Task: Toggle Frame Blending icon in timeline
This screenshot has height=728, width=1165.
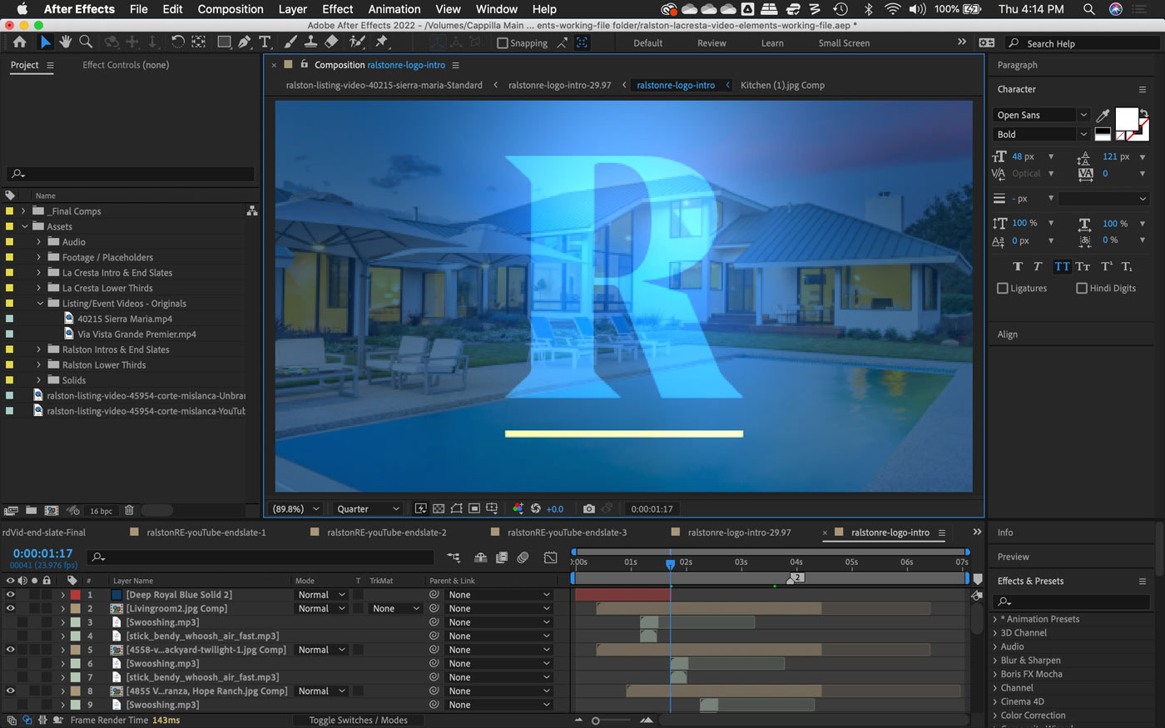Action: click(502, 557)
